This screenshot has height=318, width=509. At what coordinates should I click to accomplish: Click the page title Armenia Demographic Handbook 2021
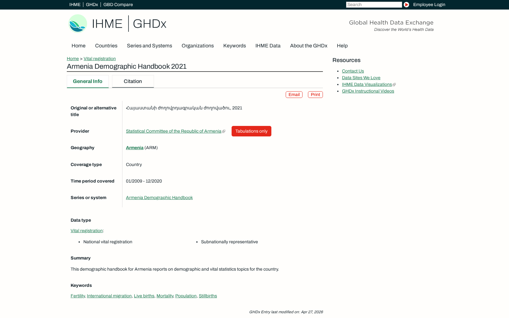coord(127,66)
